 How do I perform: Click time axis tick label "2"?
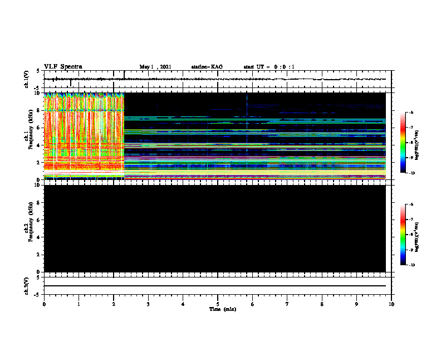click(x=114, y=304)
